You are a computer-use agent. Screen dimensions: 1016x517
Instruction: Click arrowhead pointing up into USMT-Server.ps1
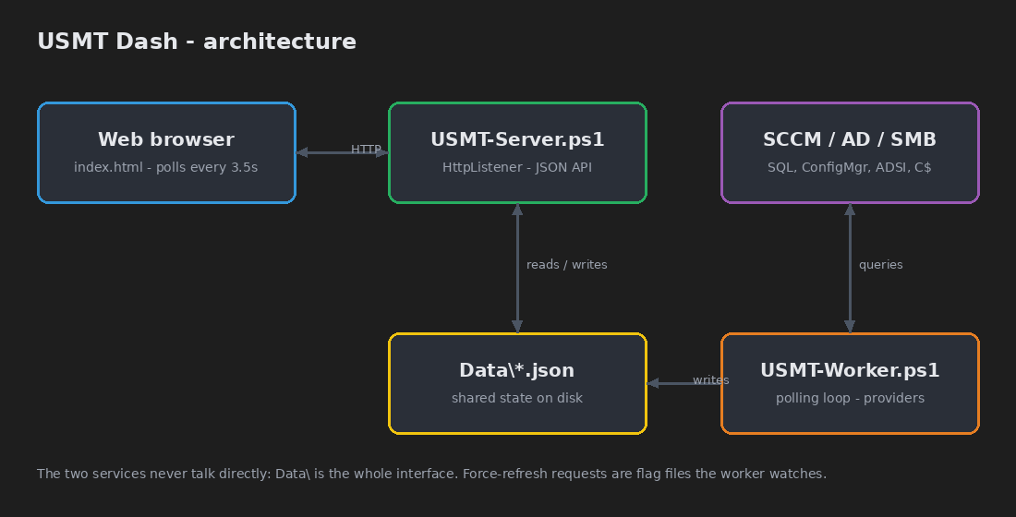pos(517,210)
